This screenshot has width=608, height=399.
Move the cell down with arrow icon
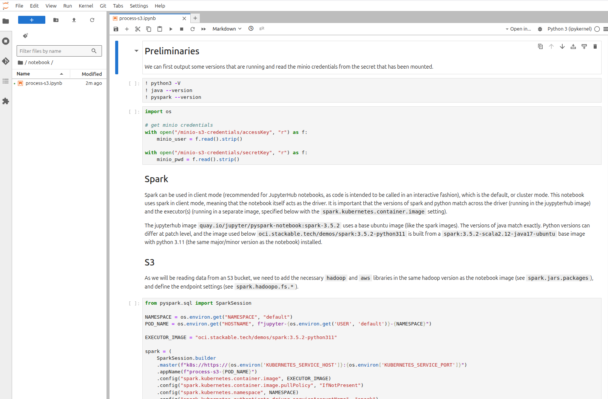click(562, 46)
